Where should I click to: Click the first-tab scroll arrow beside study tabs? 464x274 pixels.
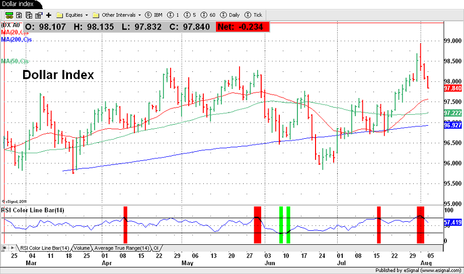point(5,248)
